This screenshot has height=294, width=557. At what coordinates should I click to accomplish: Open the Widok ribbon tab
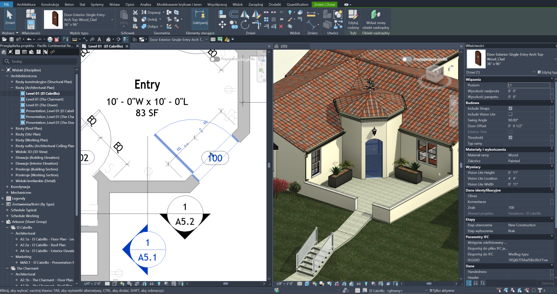237,4
